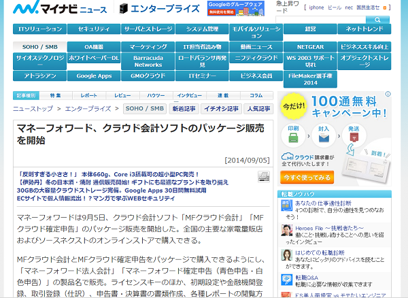The image size is (408, 298).
Task: Click the 転職Q&A icon
Action: click(x=287, y=280)
